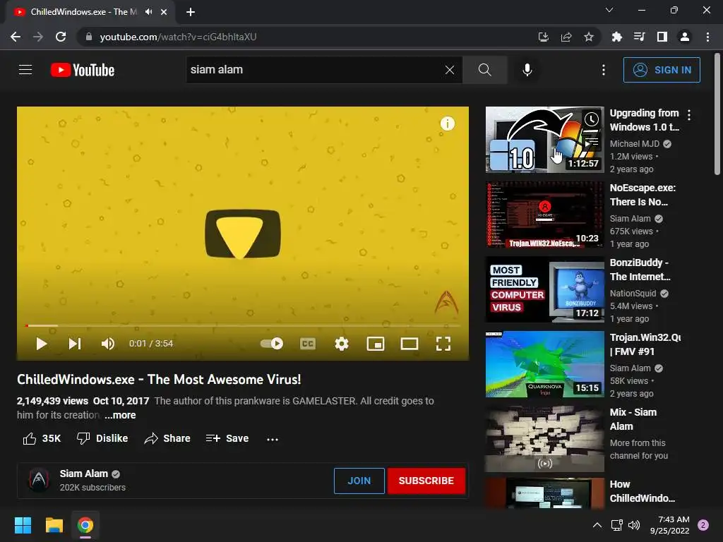The image size is (723, 542).
Task: Skip to the next video
Action: [x=75, y=344]
